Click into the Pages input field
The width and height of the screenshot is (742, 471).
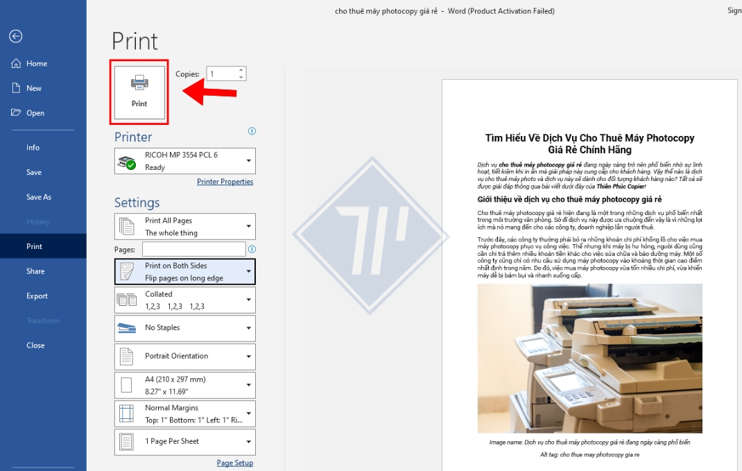pyautogui.click(x=193, y=249)
